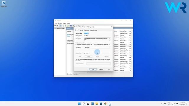Click Cancel in SysMain Properties
This screenshot has height=106, width=189.
101,69
